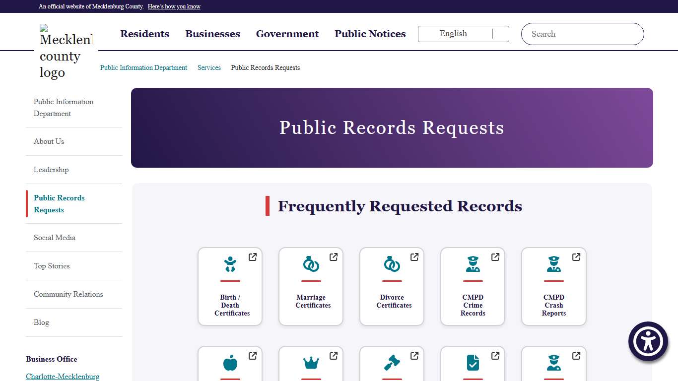The image size is (678, 381).
Task: Click the CMPD Crash Reports label
Action: tap(554, 305)
